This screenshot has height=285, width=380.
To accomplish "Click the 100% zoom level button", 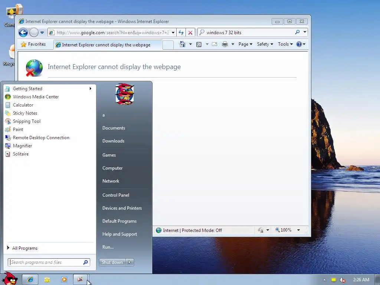I will click(284, 230).
